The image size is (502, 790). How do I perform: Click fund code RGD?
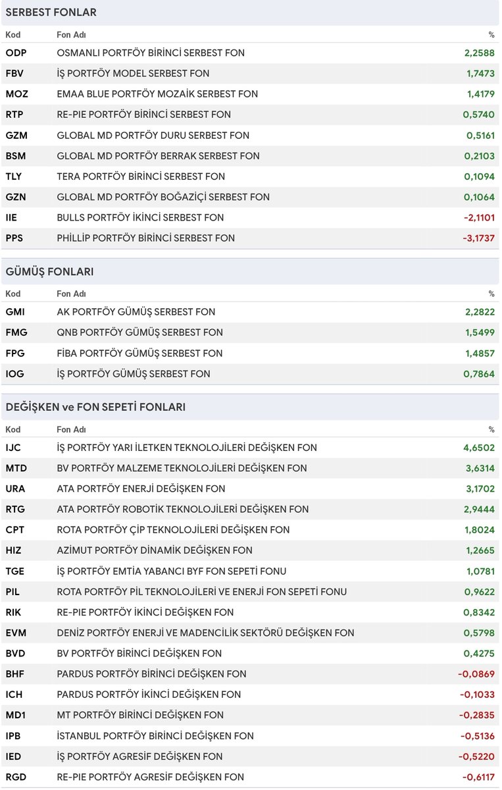(16, 777)
